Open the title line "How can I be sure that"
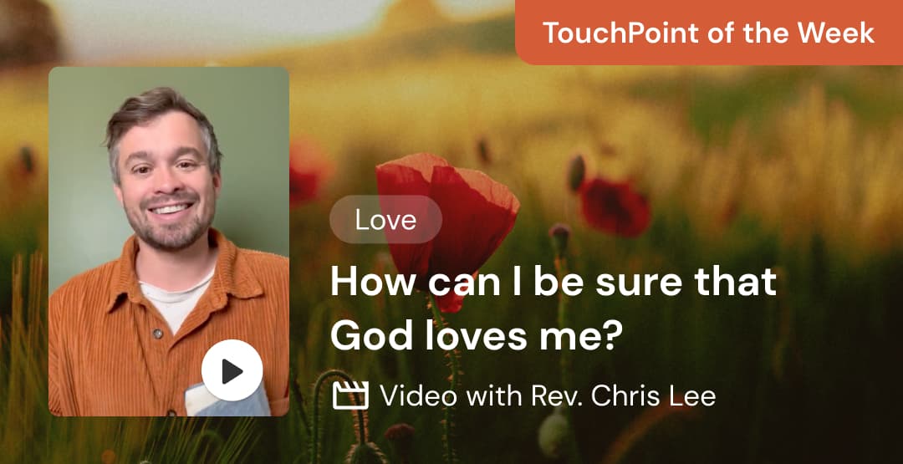The image size is (903, 464). (x=554, y=282)
